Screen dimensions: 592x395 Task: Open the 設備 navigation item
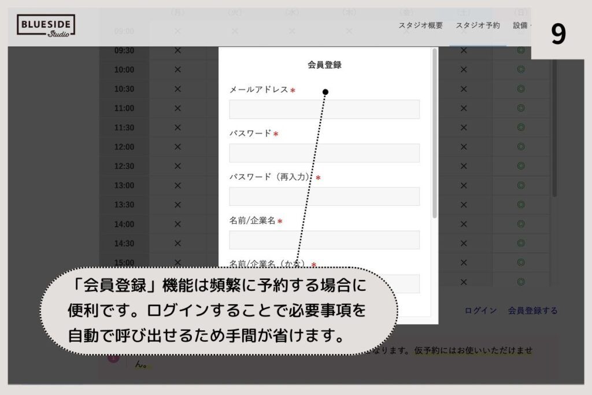pos(521,25)
